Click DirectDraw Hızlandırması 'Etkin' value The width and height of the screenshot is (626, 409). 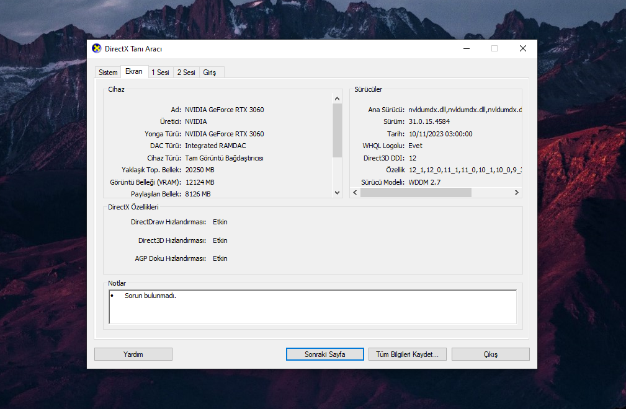click(x=220, y=222)
